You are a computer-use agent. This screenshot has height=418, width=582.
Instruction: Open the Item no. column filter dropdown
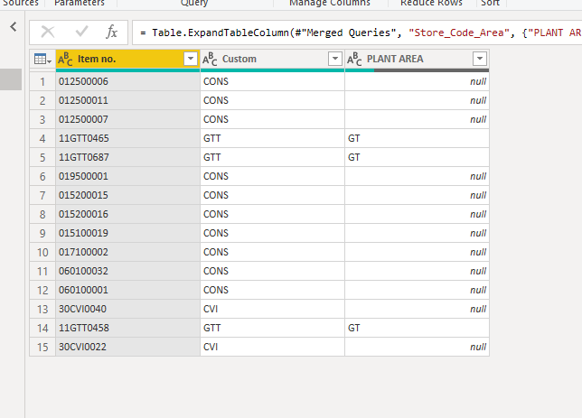click(191, 59)
